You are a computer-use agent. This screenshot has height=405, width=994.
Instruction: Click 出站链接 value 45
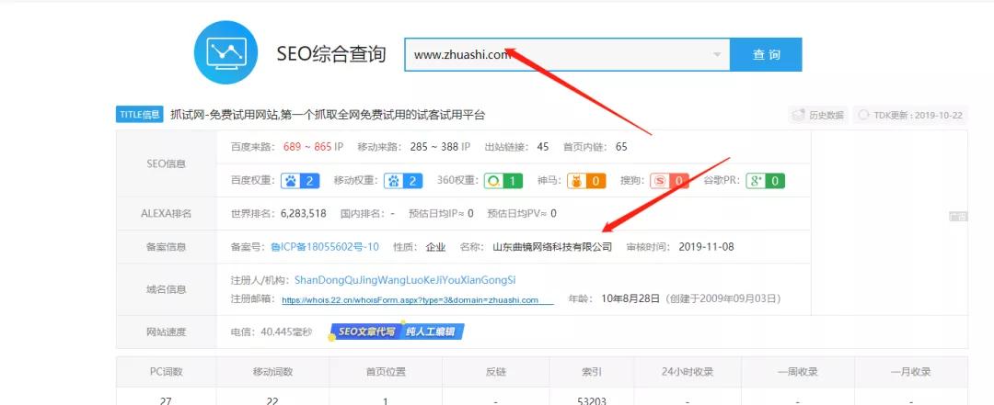pyautogui.click(x=543, y=147)
